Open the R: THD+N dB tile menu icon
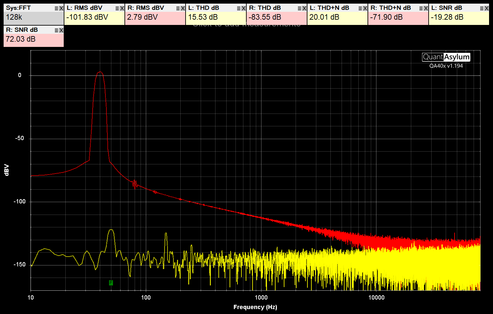This screenshot has height=314, width=493. 421,8
